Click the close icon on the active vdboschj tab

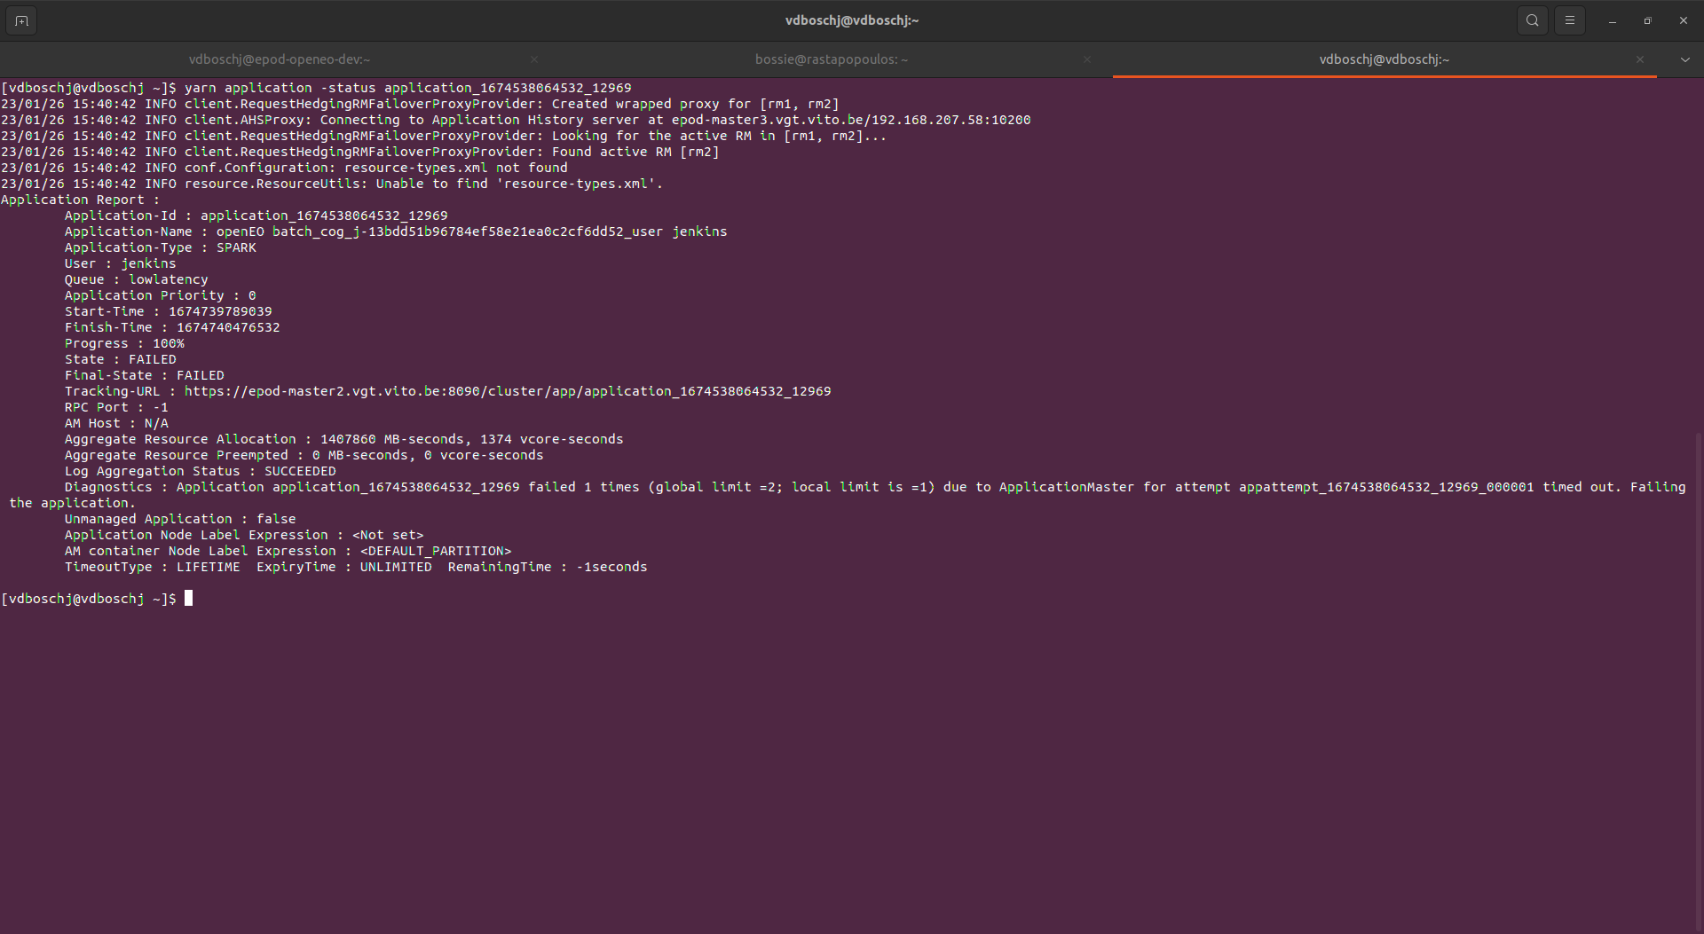(x=1639, y=59)
